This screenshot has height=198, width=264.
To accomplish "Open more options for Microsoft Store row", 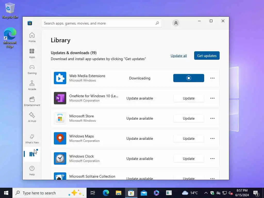I will click(x=212, y=118).
